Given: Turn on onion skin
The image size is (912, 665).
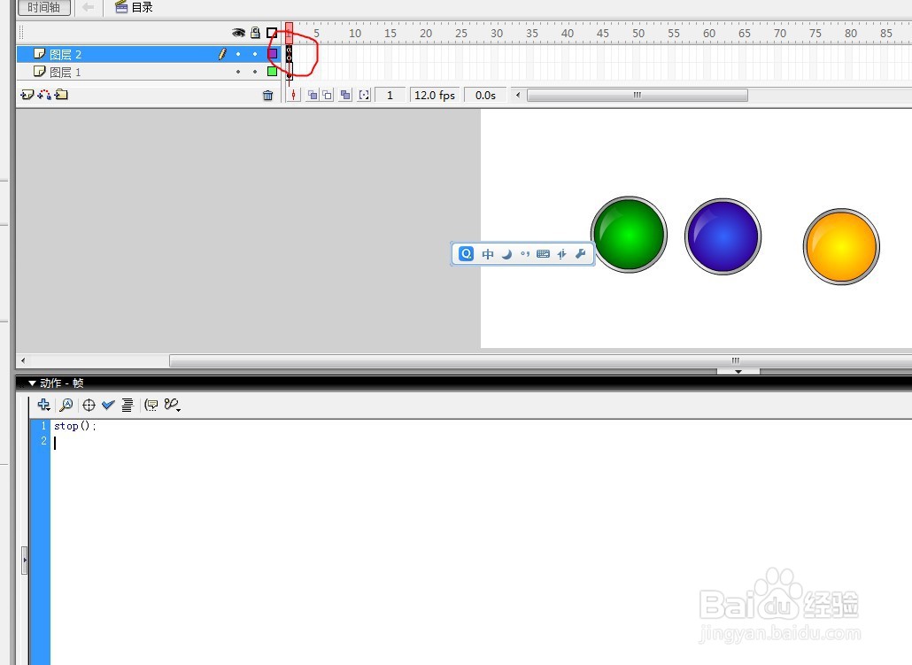Looking at the screenshot, I should coord(313,95).
